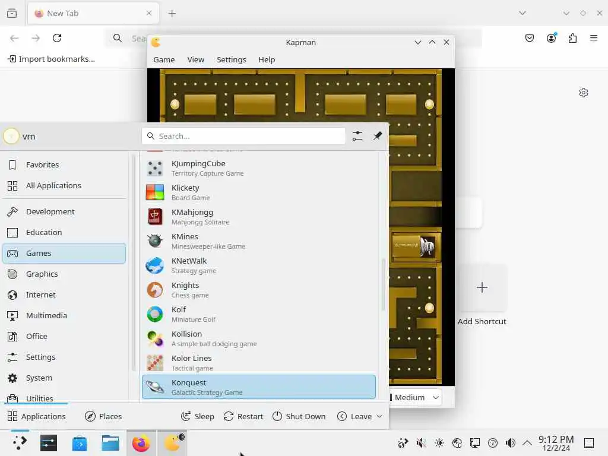The width and height of the screenshot is (608, 456).
Task: Click the clock showing 9:12 PM
Action: tap(556, 443)
